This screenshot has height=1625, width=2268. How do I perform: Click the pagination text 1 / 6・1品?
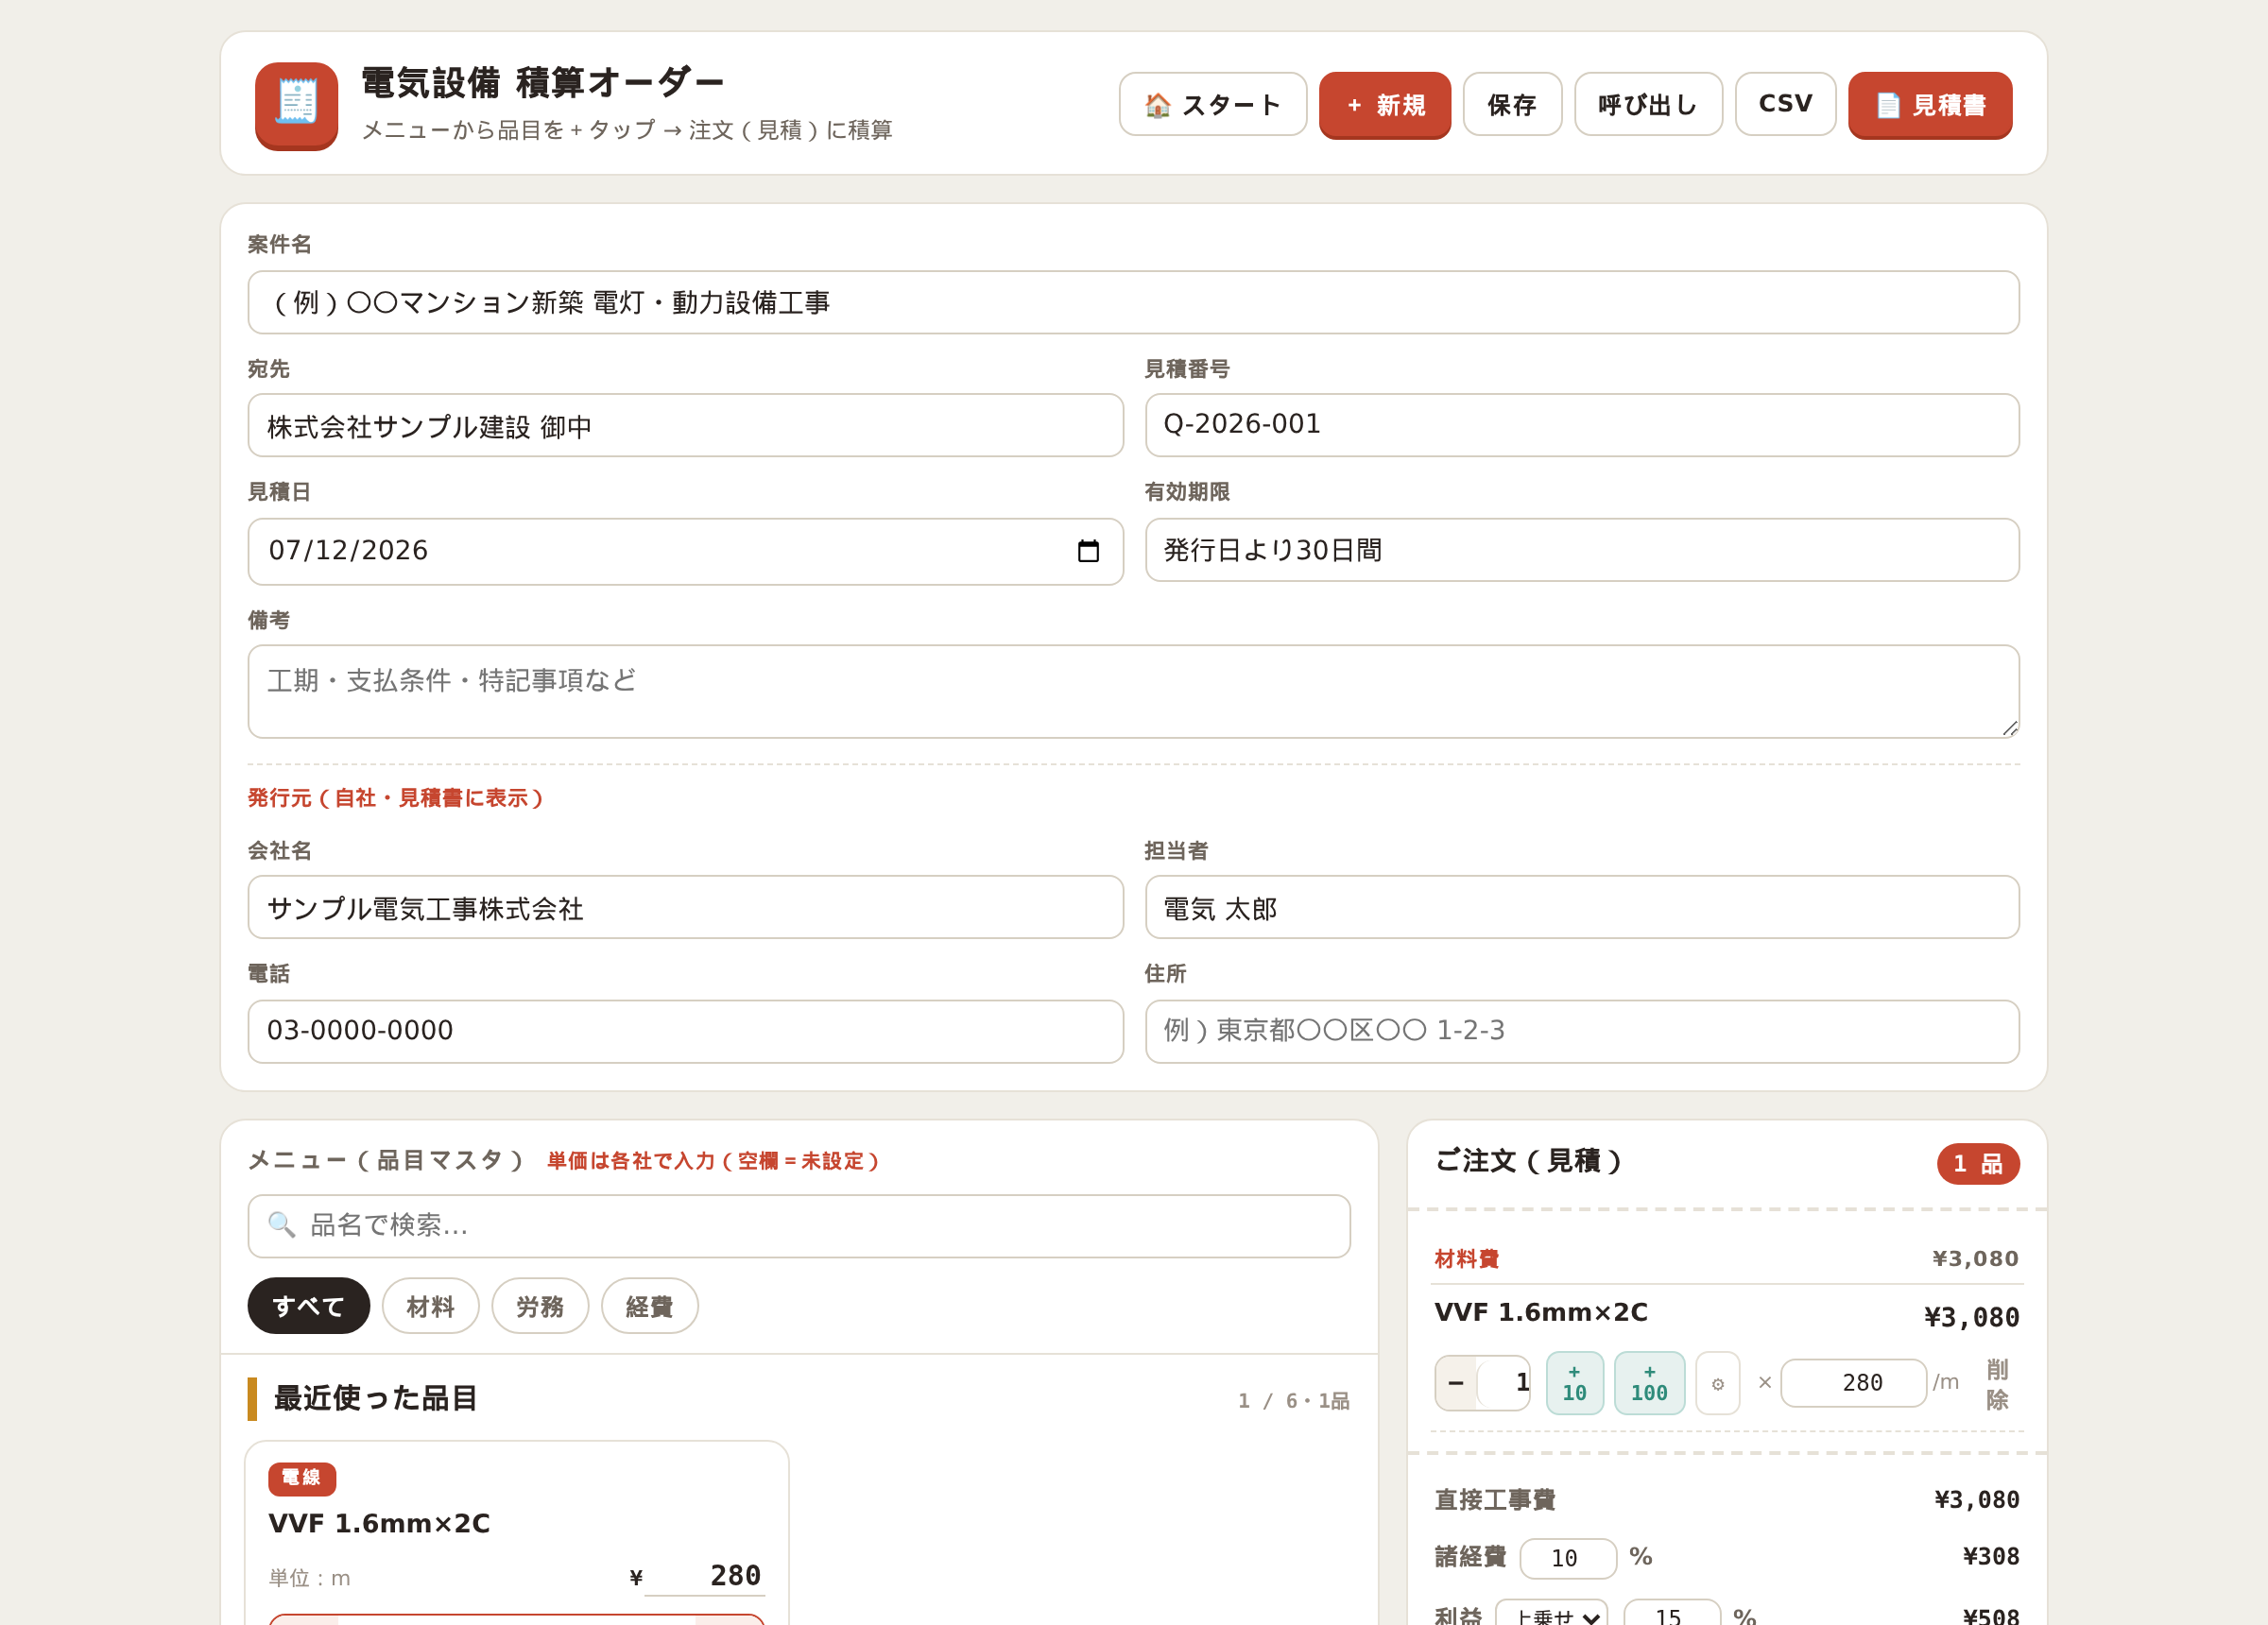click(1293, 1400)
